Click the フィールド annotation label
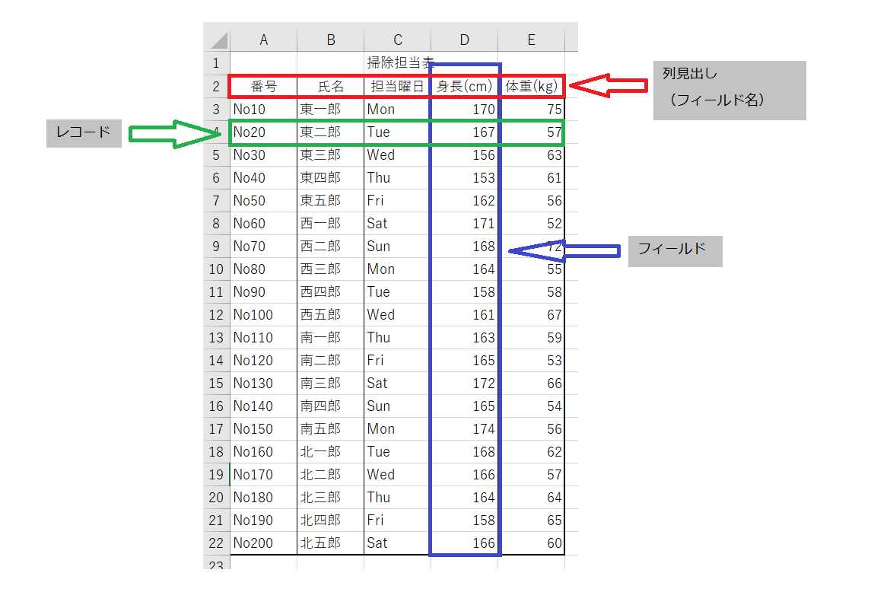Screen dimensions: 871x608 tap(674, 251)
